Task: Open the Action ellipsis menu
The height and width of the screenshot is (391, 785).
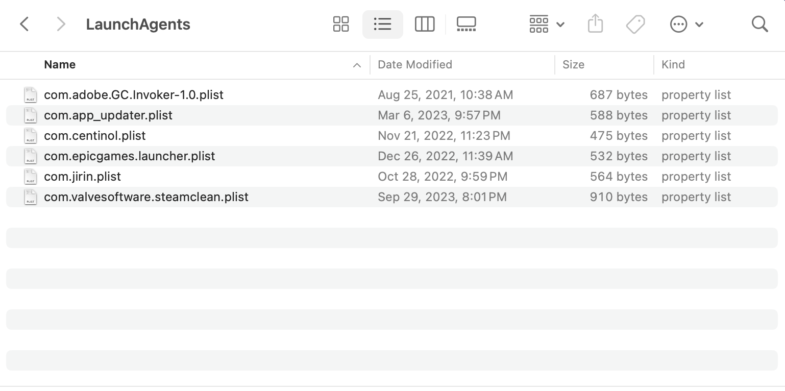Action: click(x=686, y=24)
